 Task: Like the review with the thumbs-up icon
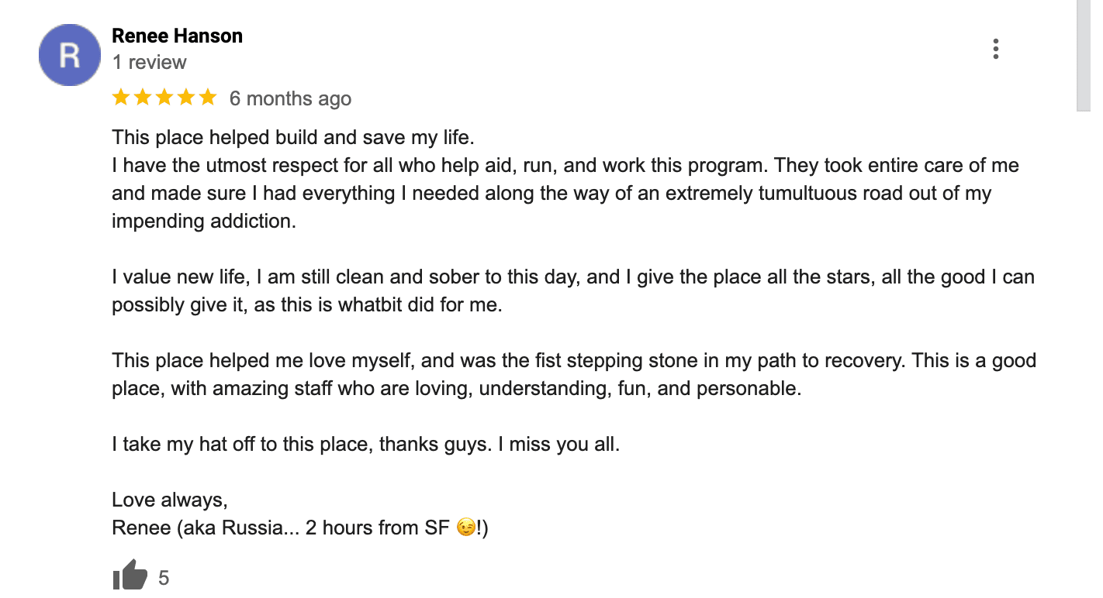point(130,576)
